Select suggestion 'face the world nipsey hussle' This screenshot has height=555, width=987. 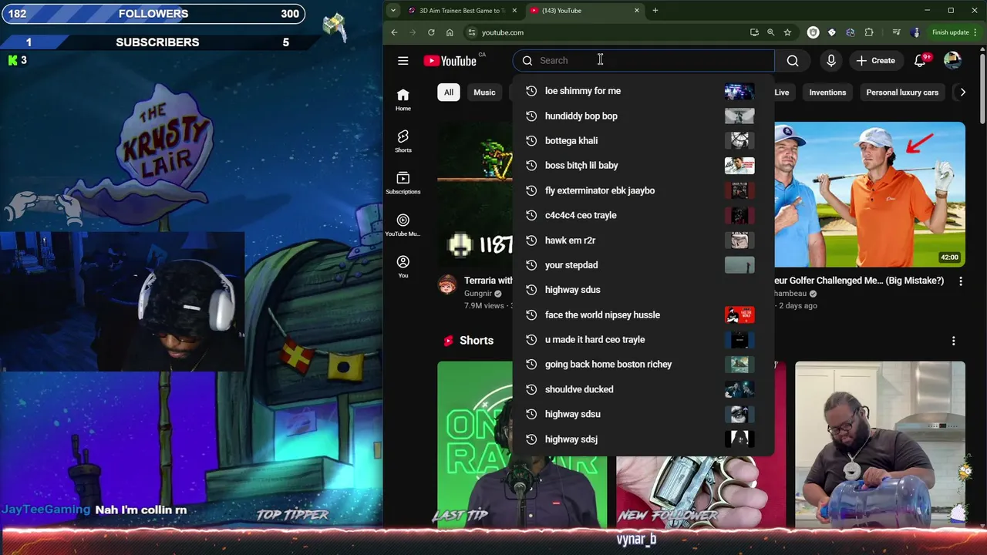tap(642, 314)
